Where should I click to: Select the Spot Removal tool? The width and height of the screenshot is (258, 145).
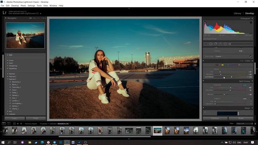[x=211, y=44]
